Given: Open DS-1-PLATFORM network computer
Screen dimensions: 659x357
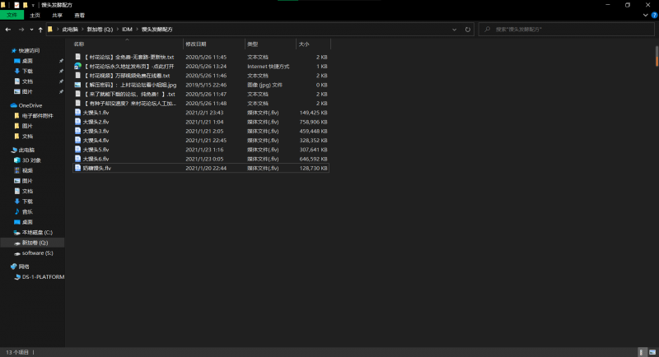Looking at the screenshot, I should 43,277.
